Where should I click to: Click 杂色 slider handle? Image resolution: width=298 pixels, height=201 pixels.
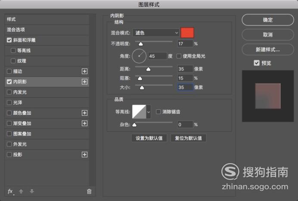coord(134,125)
